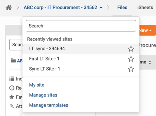The width and height of the screenshot is (156, 116).
Task: Favorite the LT sync - 394694 site star
Action: tap(131, 49)
